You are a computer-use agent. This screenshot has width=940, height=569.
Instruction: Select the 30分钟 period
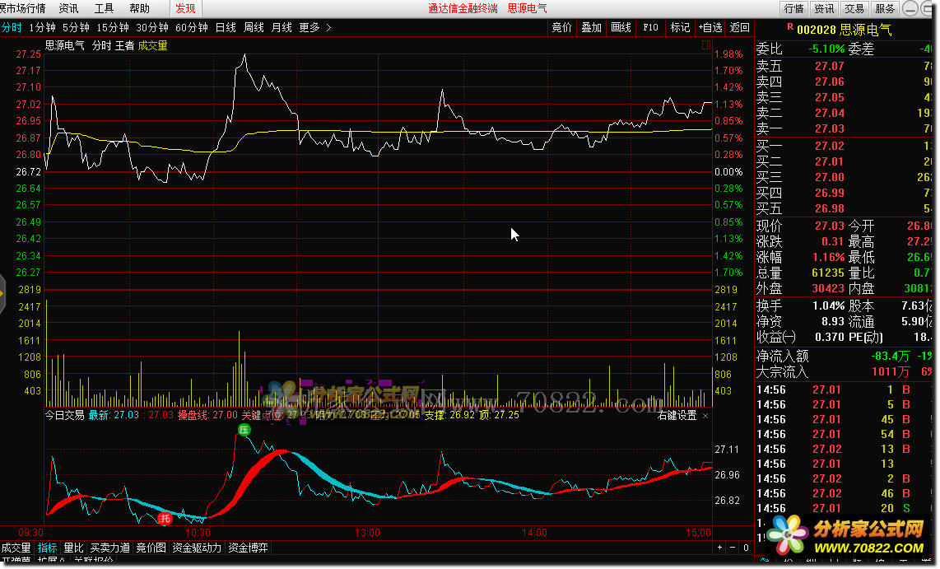[x=152, y=27]
